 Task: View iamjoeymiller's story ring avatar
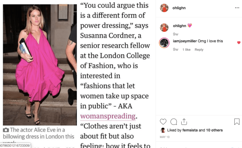pyautogui.click(x=164, y=43)
